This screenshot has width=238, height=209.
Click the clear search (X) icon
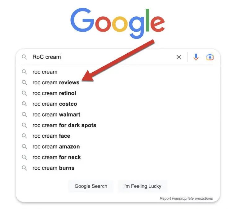pyautogui.click(x=179, y=57)
